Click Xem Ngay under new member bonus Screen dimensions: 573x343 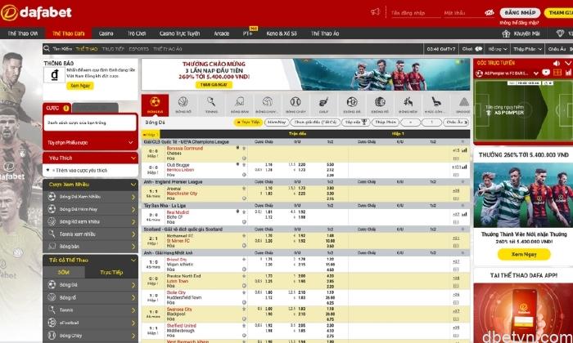tap(524, 254)
